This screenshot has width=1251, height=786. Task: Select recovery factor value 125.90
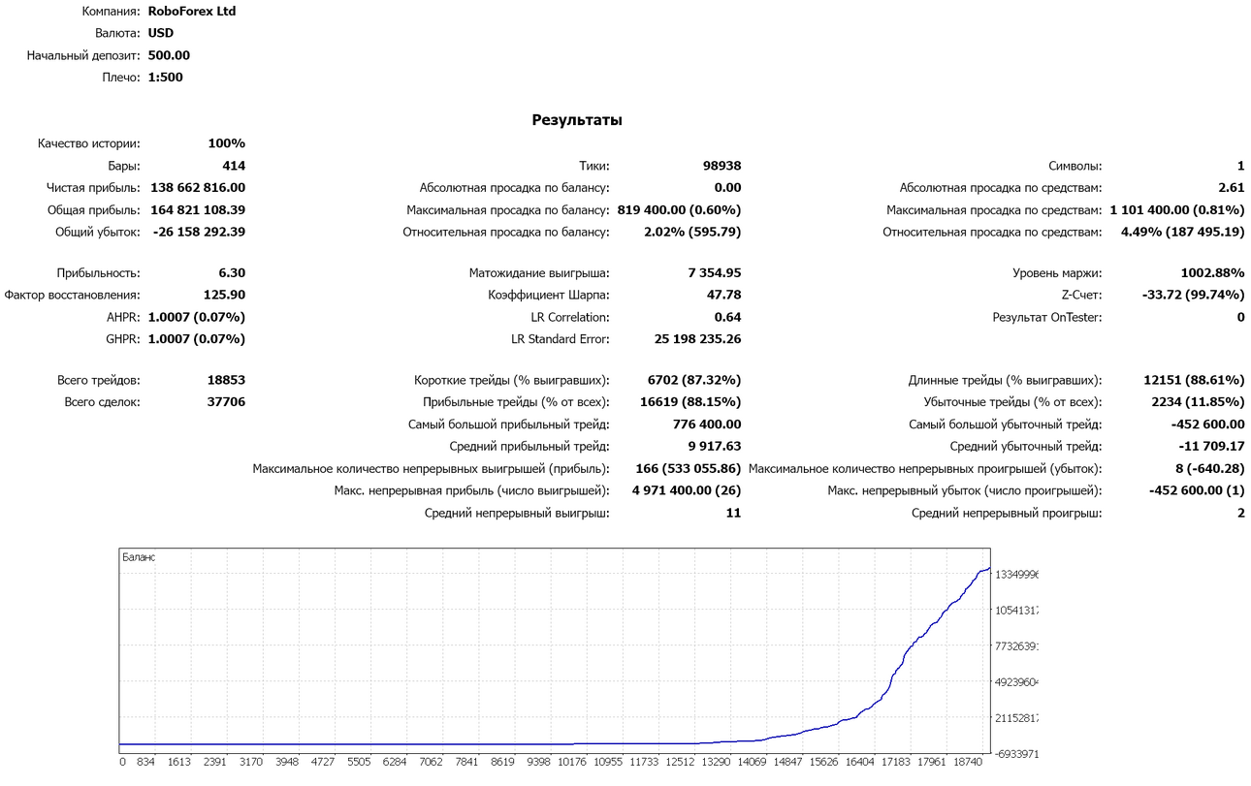tap(224, 295)
